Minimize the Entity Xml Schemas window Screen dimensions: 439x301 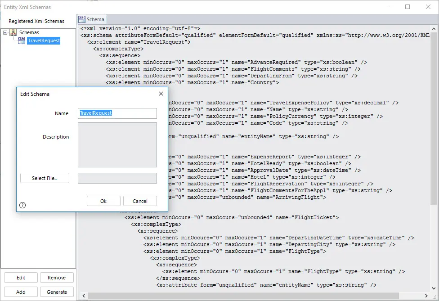(x=387, y=7)
